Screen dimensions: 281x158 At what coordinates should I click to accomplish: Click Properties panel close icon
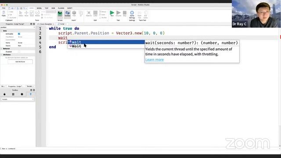click(34, 24)
